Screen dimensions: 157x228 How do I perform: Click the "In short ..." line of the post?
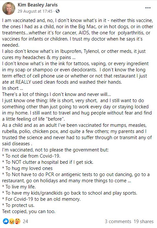[13, 88]
